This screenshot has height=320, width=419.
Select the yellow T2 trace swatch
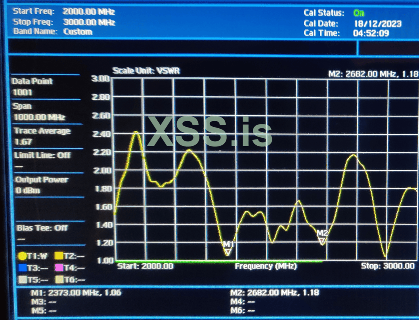(59, 256)
